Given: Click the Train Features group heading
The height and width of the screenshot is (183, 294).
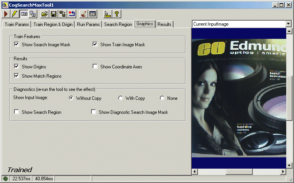Looking at the screenshot, I should click(x=27, y=37).
